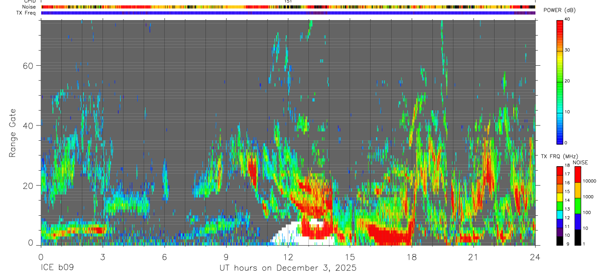This screenshot has height=278, width=602.
Task: Click the '3' tick on the UT hours axis
Action: point(102,256)
